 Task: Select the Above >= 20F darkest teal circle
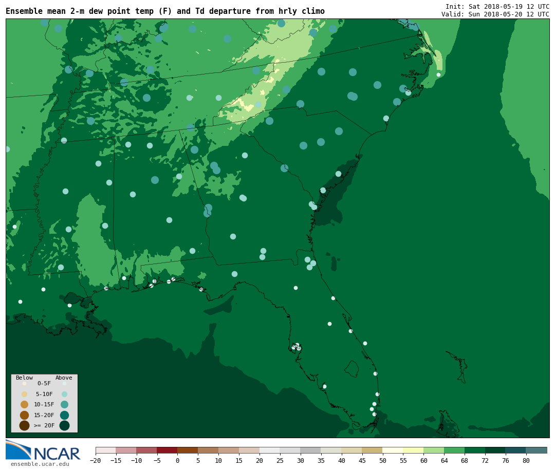pyautogui.click(x=64, y=425)
